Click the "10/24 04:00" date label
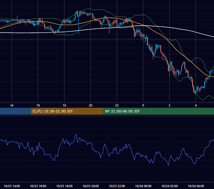 196,186
